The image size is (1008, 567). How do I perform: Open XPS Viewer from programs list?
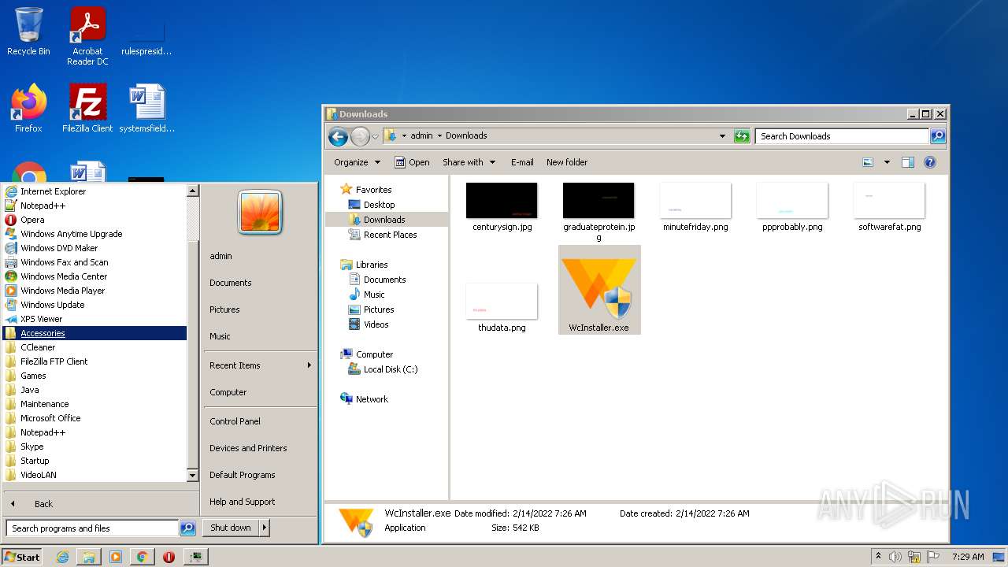click(94, 319)
